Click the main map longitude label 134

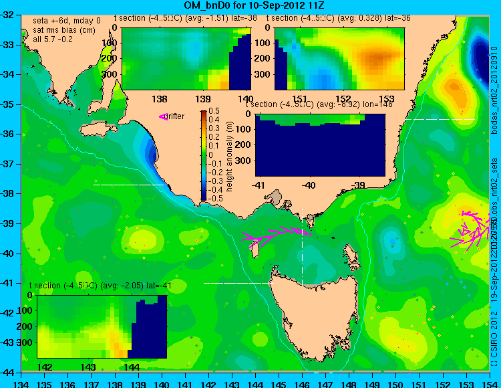coord(22,383)
